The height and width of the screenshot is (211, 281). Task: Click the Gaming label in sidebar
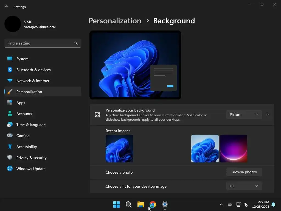pyautogui.click(x=23, y=136)
